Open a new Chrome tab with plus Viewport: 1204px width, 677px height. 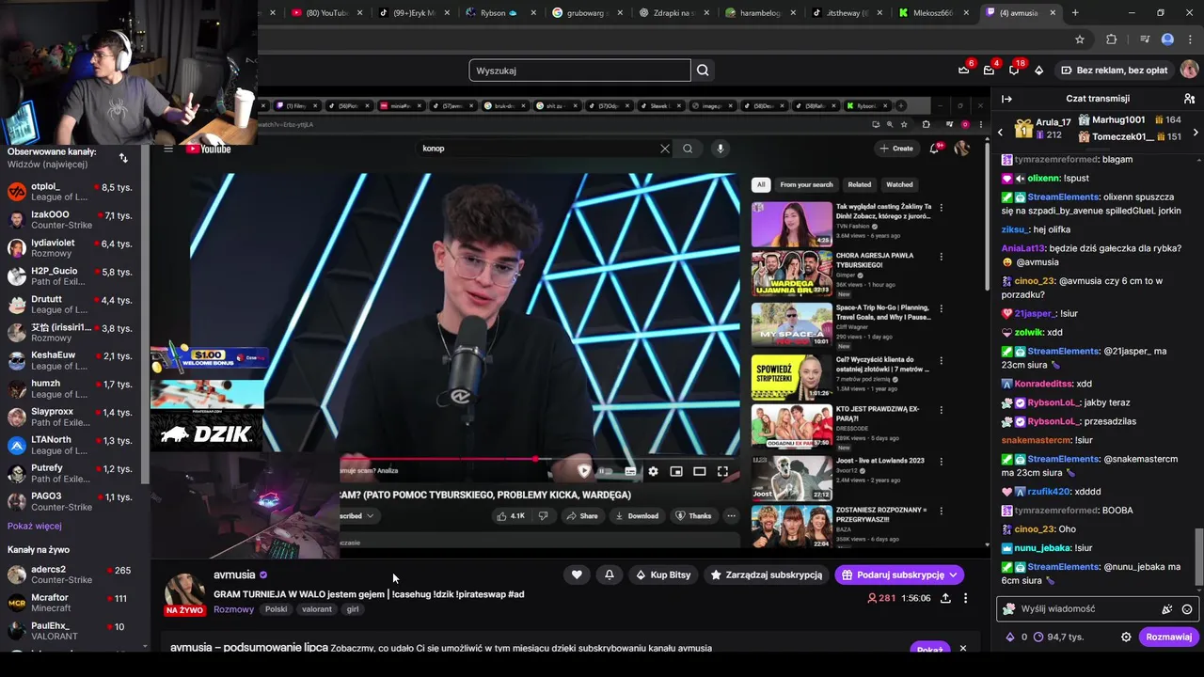[x=1075, y=13]
